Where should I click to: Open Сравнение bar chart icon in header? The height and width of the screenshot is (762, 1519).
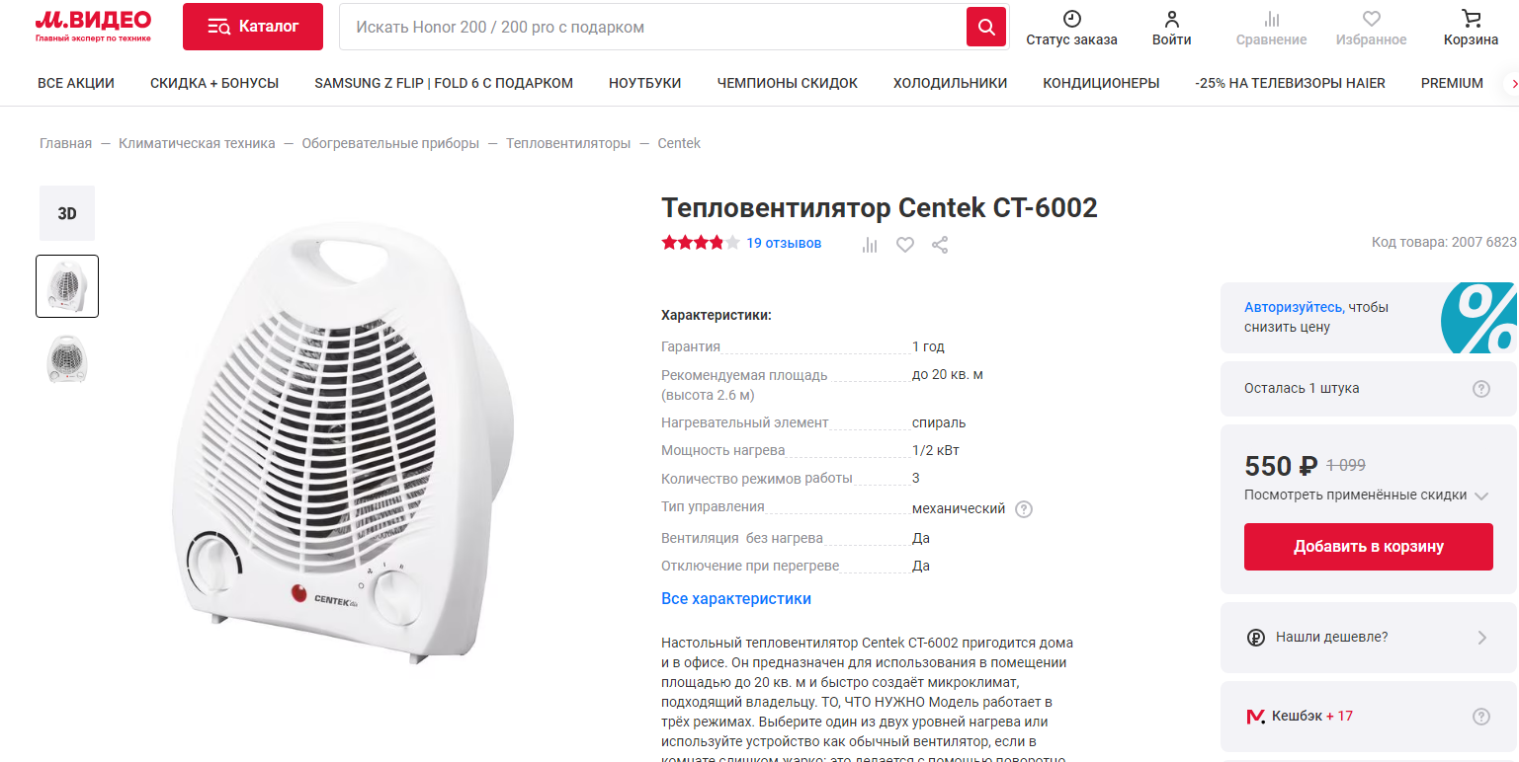tap(1272, 19)
